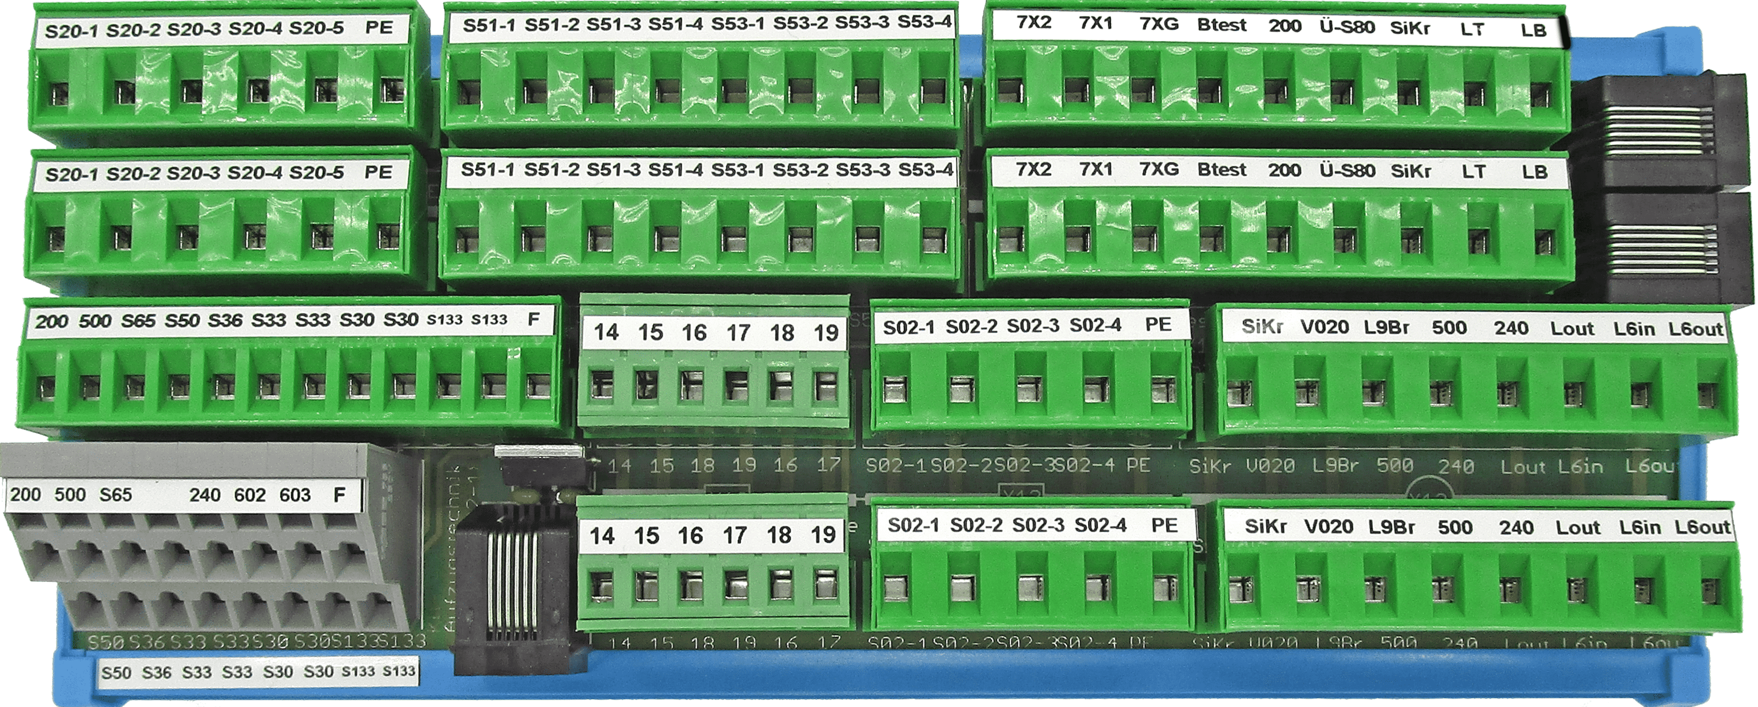This screenshot has width=1758, height=707.
Task: Click 200 on the twelve-pole green block label
Action: (52, 321)
